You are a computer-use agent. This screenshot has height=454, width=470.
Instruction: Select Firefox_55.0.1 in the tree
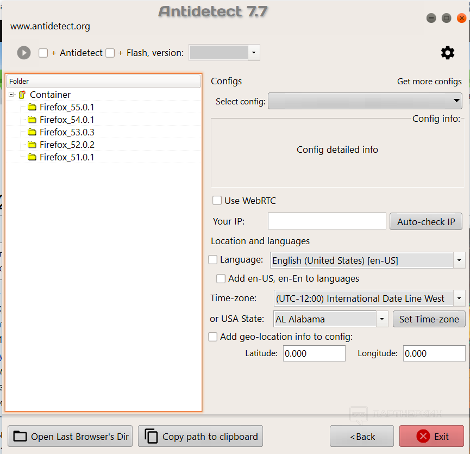click(67, 107)
